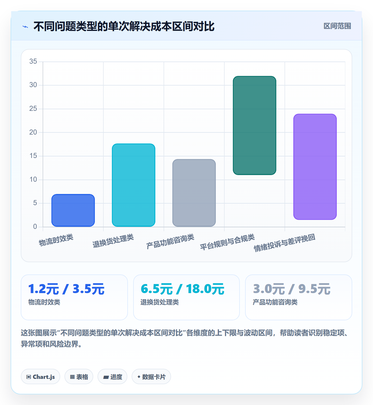The image size is (373, 405).
Task: Click the 平台规则与合规类 x-axis label
Action: 227,242
